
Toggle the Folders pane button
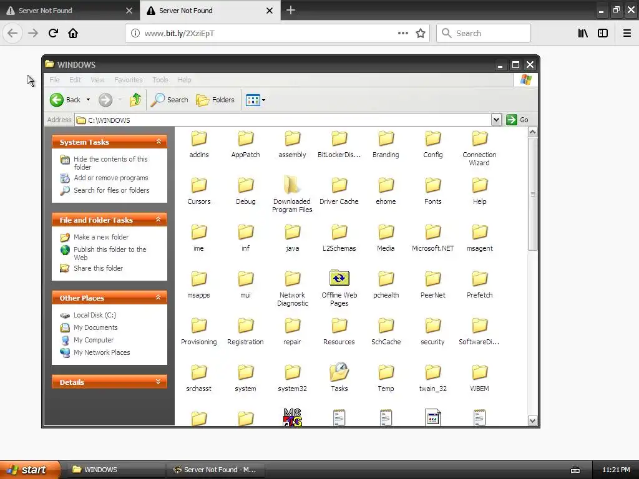[x=215, y=100]
